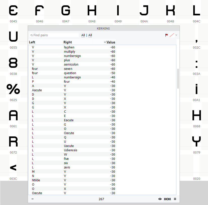The height and width of the screenshot is (205, 208).
Task: Click the HOH preview text button
Action: (167, 199)
